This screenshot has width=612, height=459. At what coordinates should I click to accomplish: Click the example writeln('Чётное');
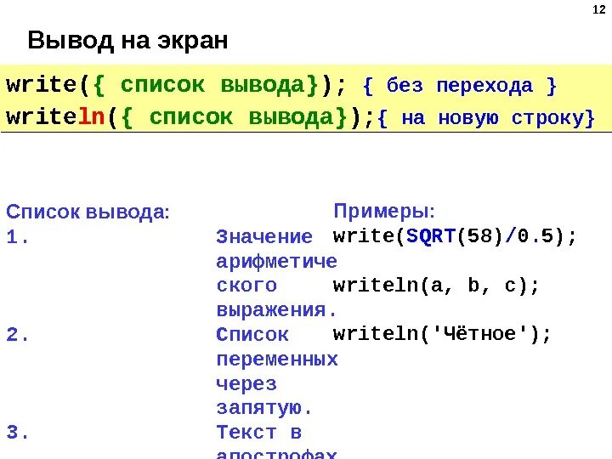pos(442,334)
